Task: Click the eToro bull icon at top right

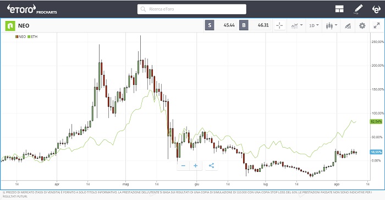Action: pos(376,9)
